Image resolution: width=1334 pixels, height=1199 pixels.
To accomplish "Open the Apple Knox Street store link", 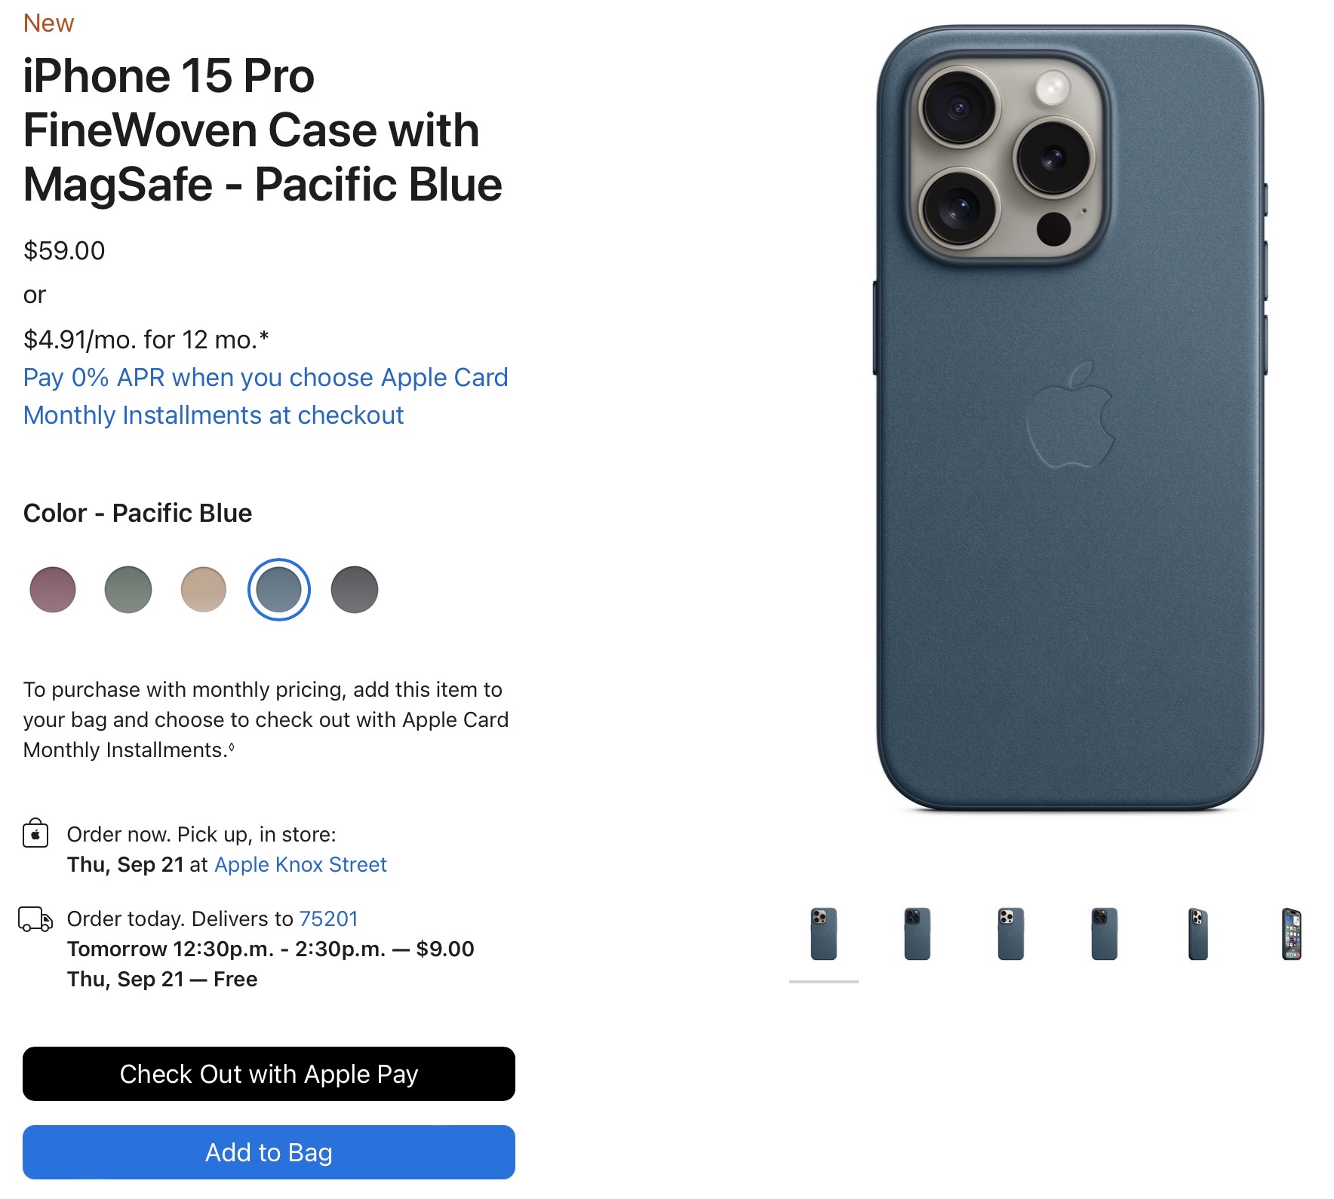I will click(300, 864).
